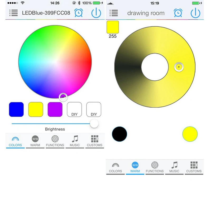Click the Brightness slider handle

(94, 123)
